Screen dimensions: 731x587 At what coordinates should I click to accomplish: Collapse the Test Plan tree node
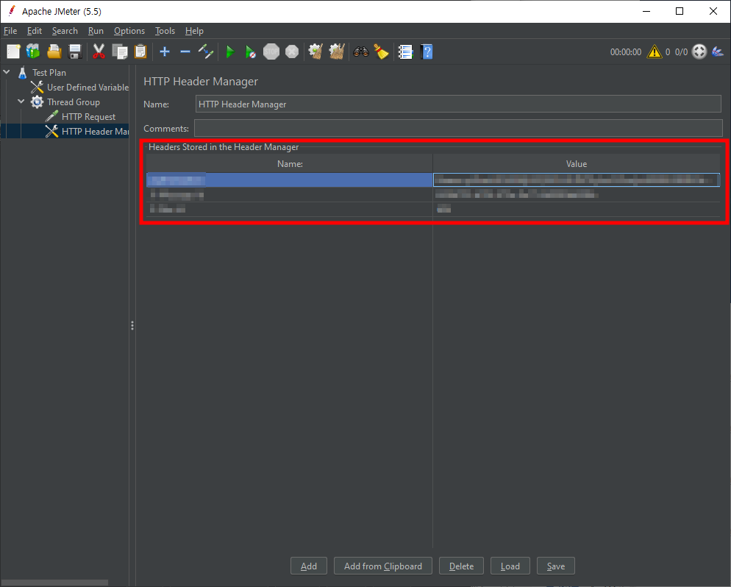[x=7, y=72]
